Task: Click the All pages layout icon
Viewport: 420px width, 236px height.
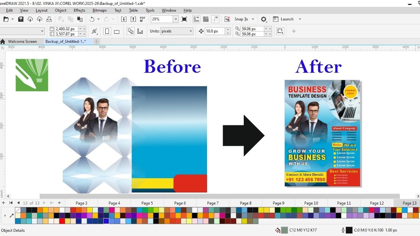Action: click(x=131, y=31)
